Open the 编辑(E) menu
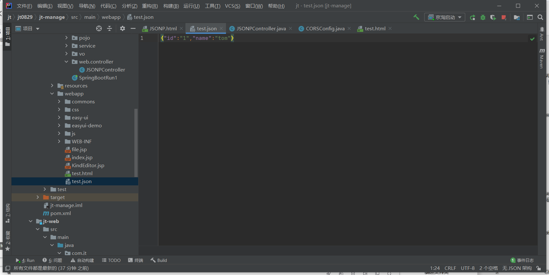 tap(45, 6)
